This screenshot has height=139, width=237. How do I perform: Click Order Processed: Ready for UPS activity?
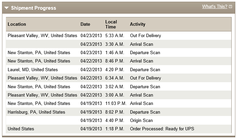pyautogui.click(x=162, y=129)
